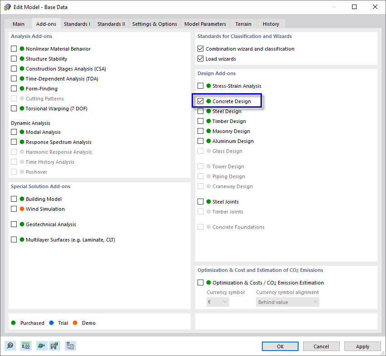Open the Standards II tab
Viewport: 386px width, 356px height.
click(111, 24)
